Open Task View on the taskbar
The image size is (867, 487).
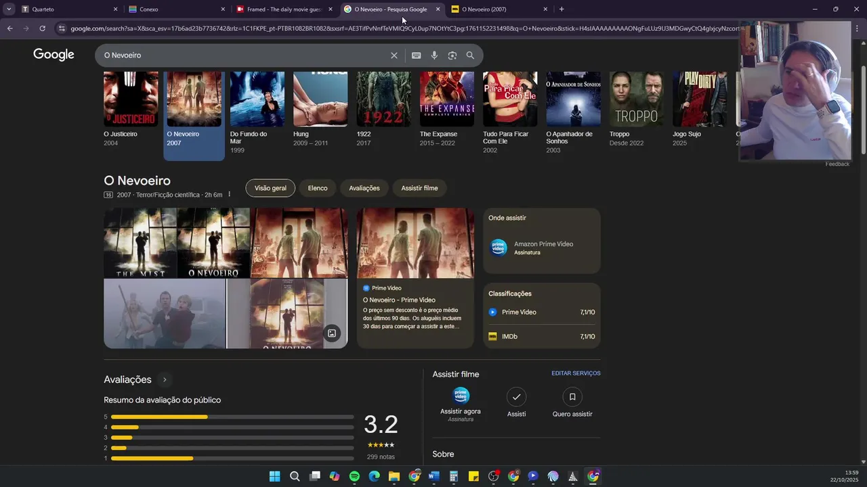pyautogui.click(x=314, y=476)
